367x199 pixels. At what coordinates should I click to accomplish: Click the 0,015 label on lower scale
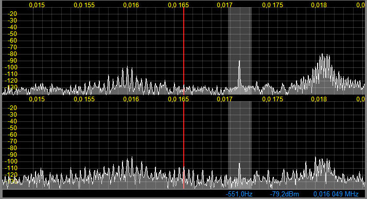[x=37, y=99]
